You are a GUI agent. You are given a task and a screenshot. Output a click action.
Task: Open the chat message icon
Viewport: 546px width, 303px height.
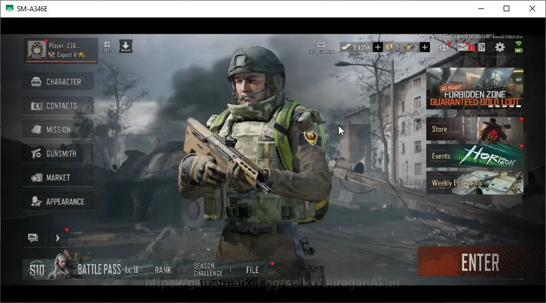(33, 238)
